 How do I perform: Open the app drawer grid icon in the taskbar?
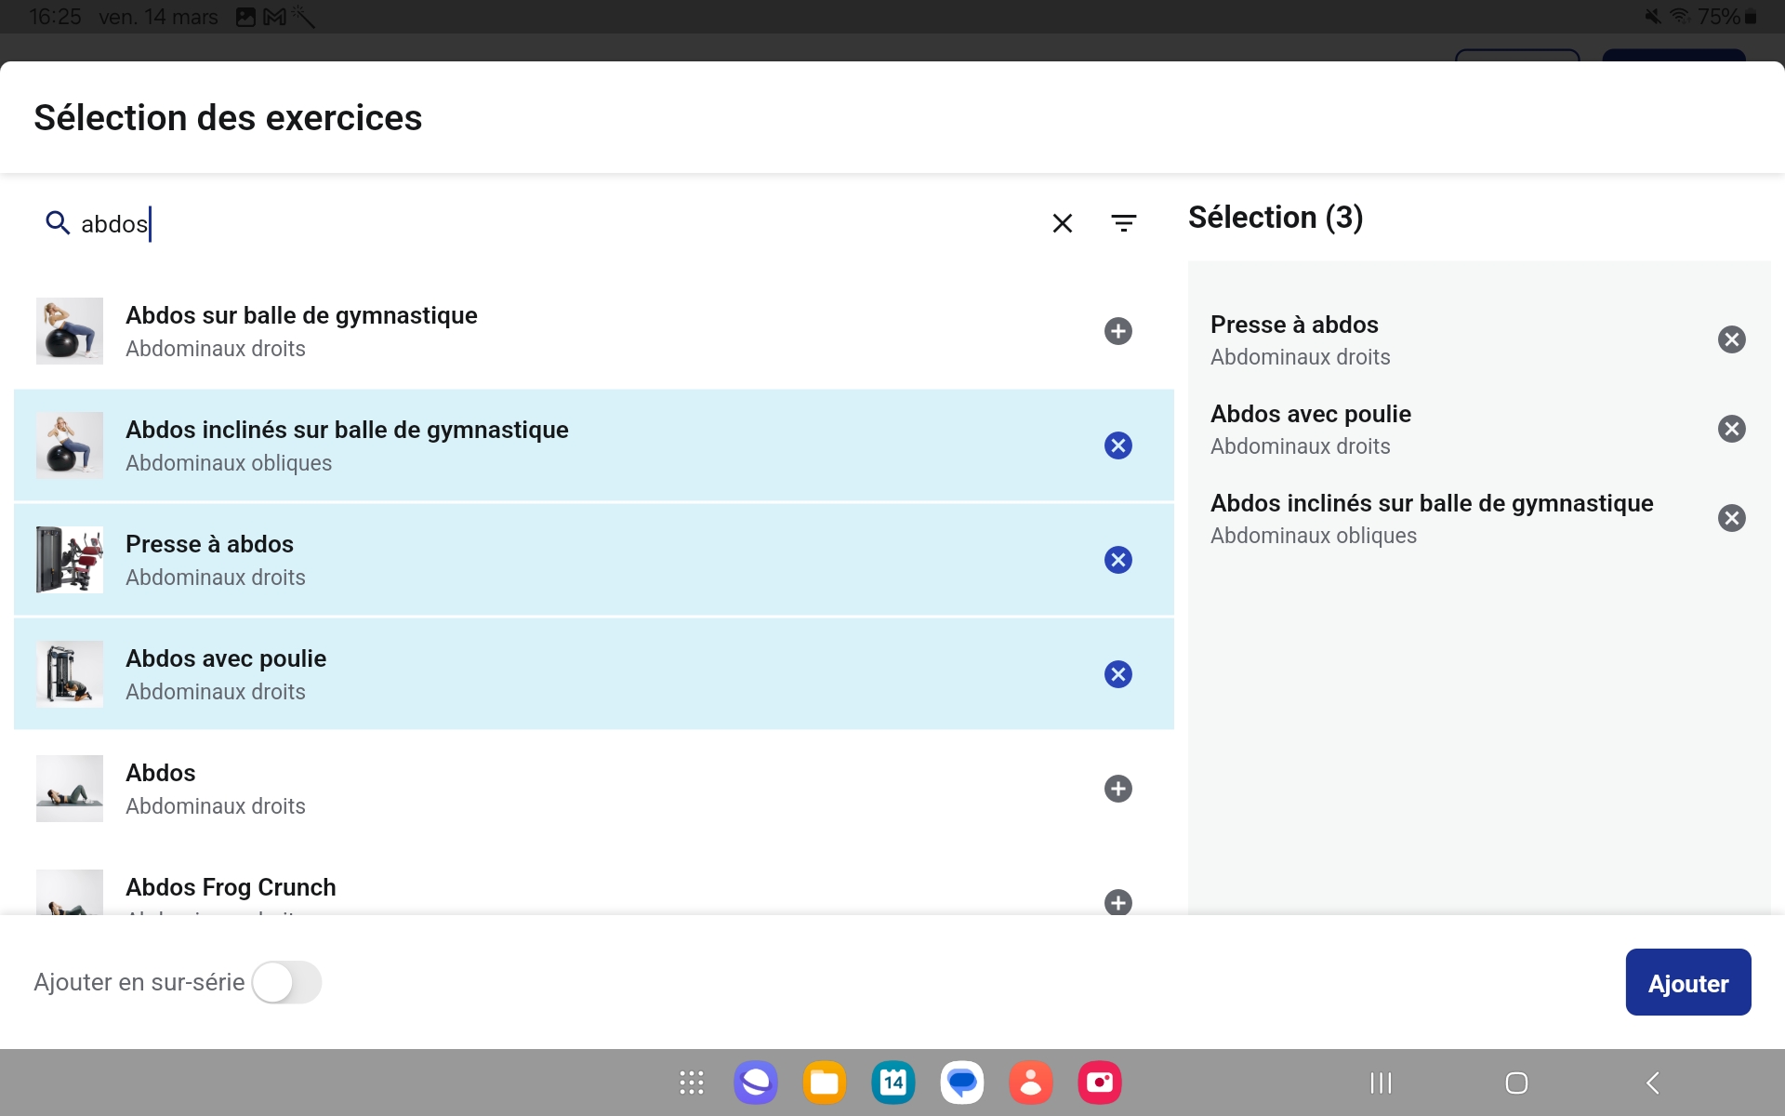(x=692, y=1083)
